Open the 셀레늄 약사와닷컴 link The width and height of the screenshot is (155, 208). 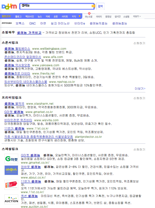pyautogui.click(x=17, y=65)
